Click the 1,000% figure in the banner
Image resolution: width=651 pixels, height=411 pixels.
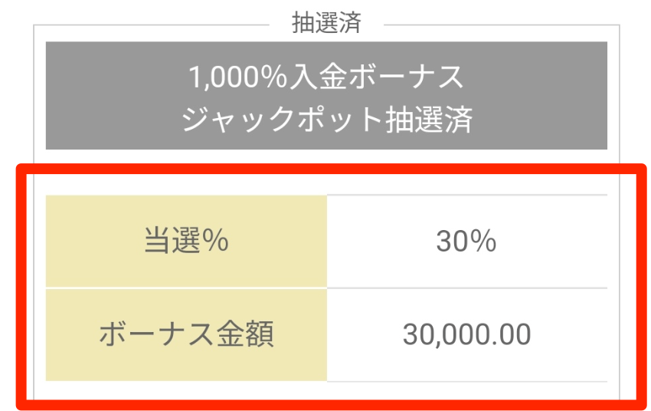238,77
